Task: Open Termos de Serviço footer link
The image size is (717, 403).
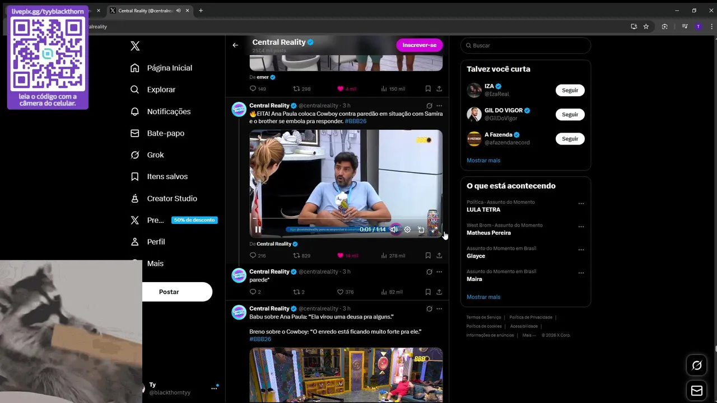Action: (x=483, y=317)
